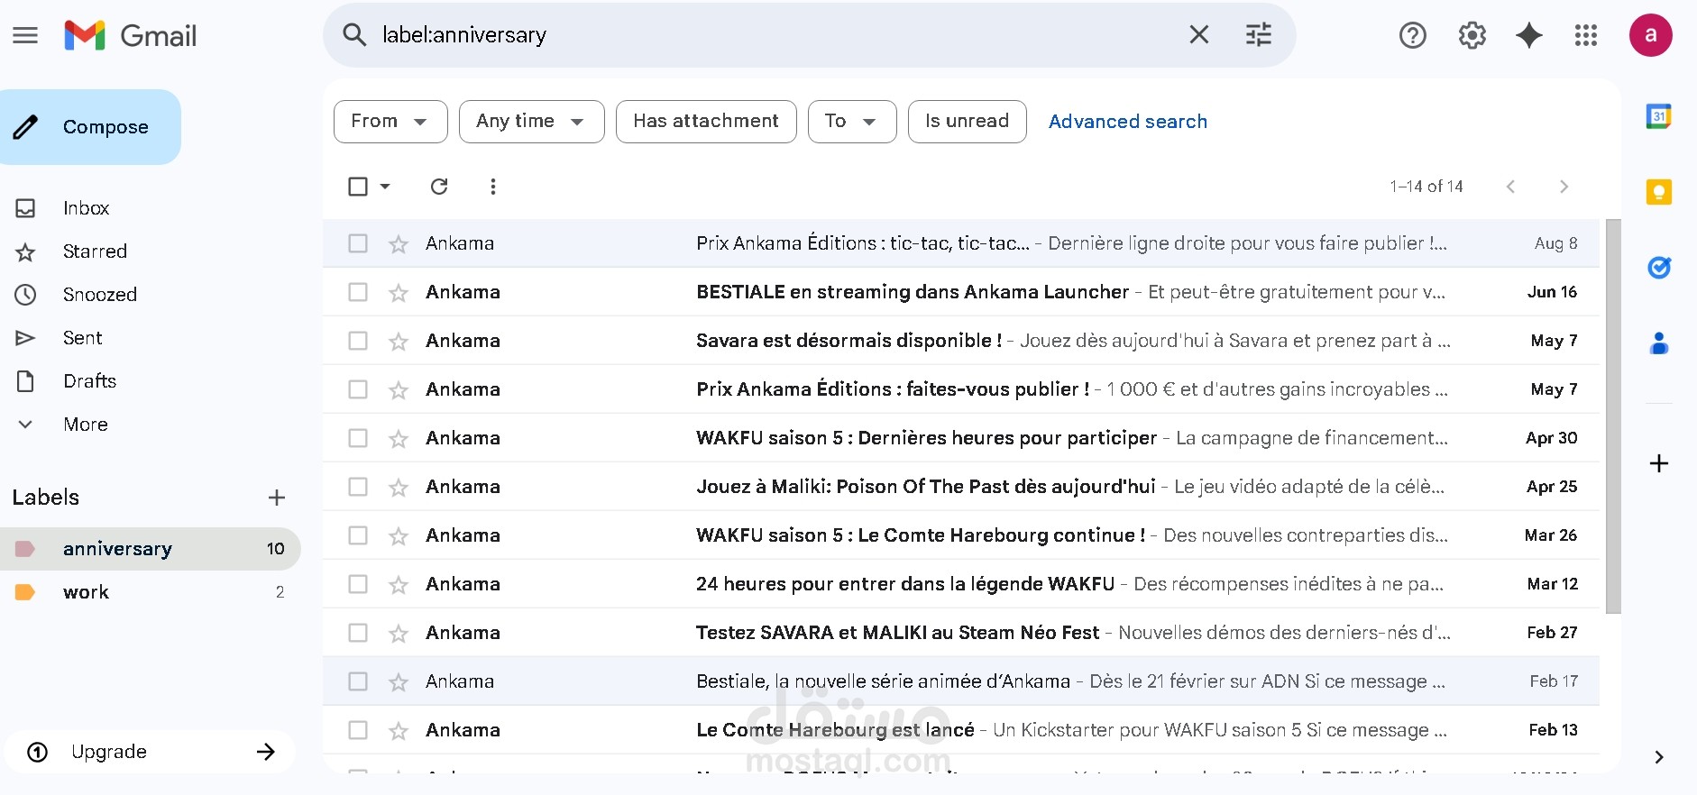Screen dimensions: 1697x795
Task: Go to newer messages page arrow
Action: click(1510, 187)
